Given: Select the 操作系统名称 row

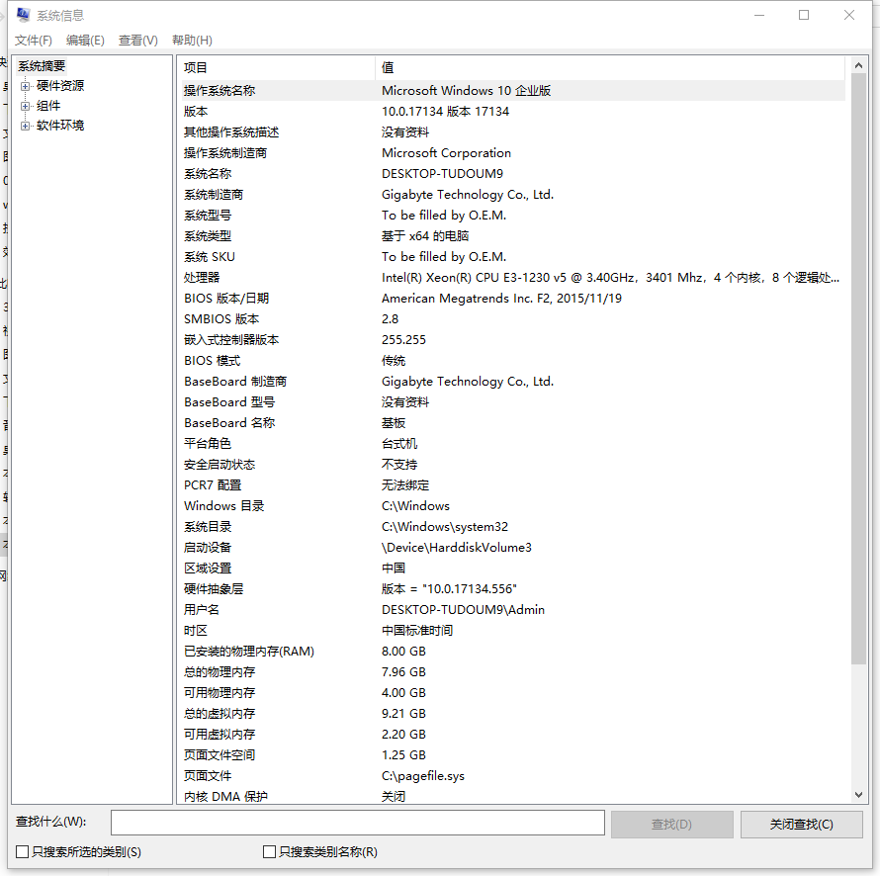Looking at the screenshot, I should coord(511,91).
